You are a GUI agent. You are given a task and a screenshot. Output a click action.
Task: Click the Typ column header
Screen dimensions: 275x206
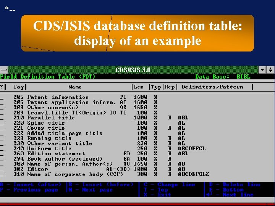pos(156,87)
